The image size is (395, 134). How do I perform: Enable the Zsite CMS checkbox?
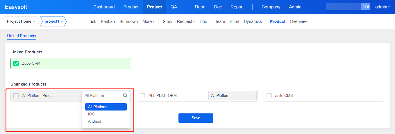[x=269, y=95]
